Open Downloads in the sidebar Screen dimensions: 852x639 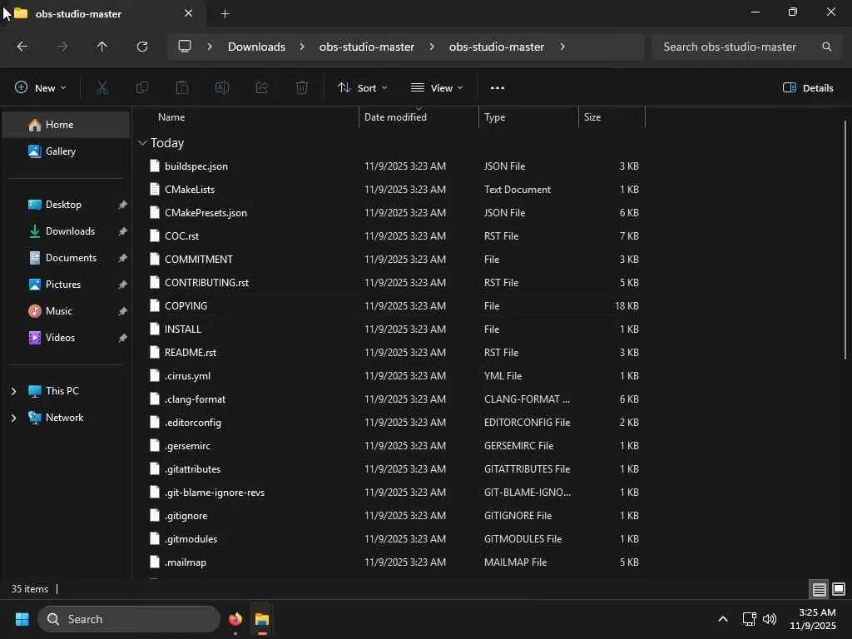click(66, 231)
